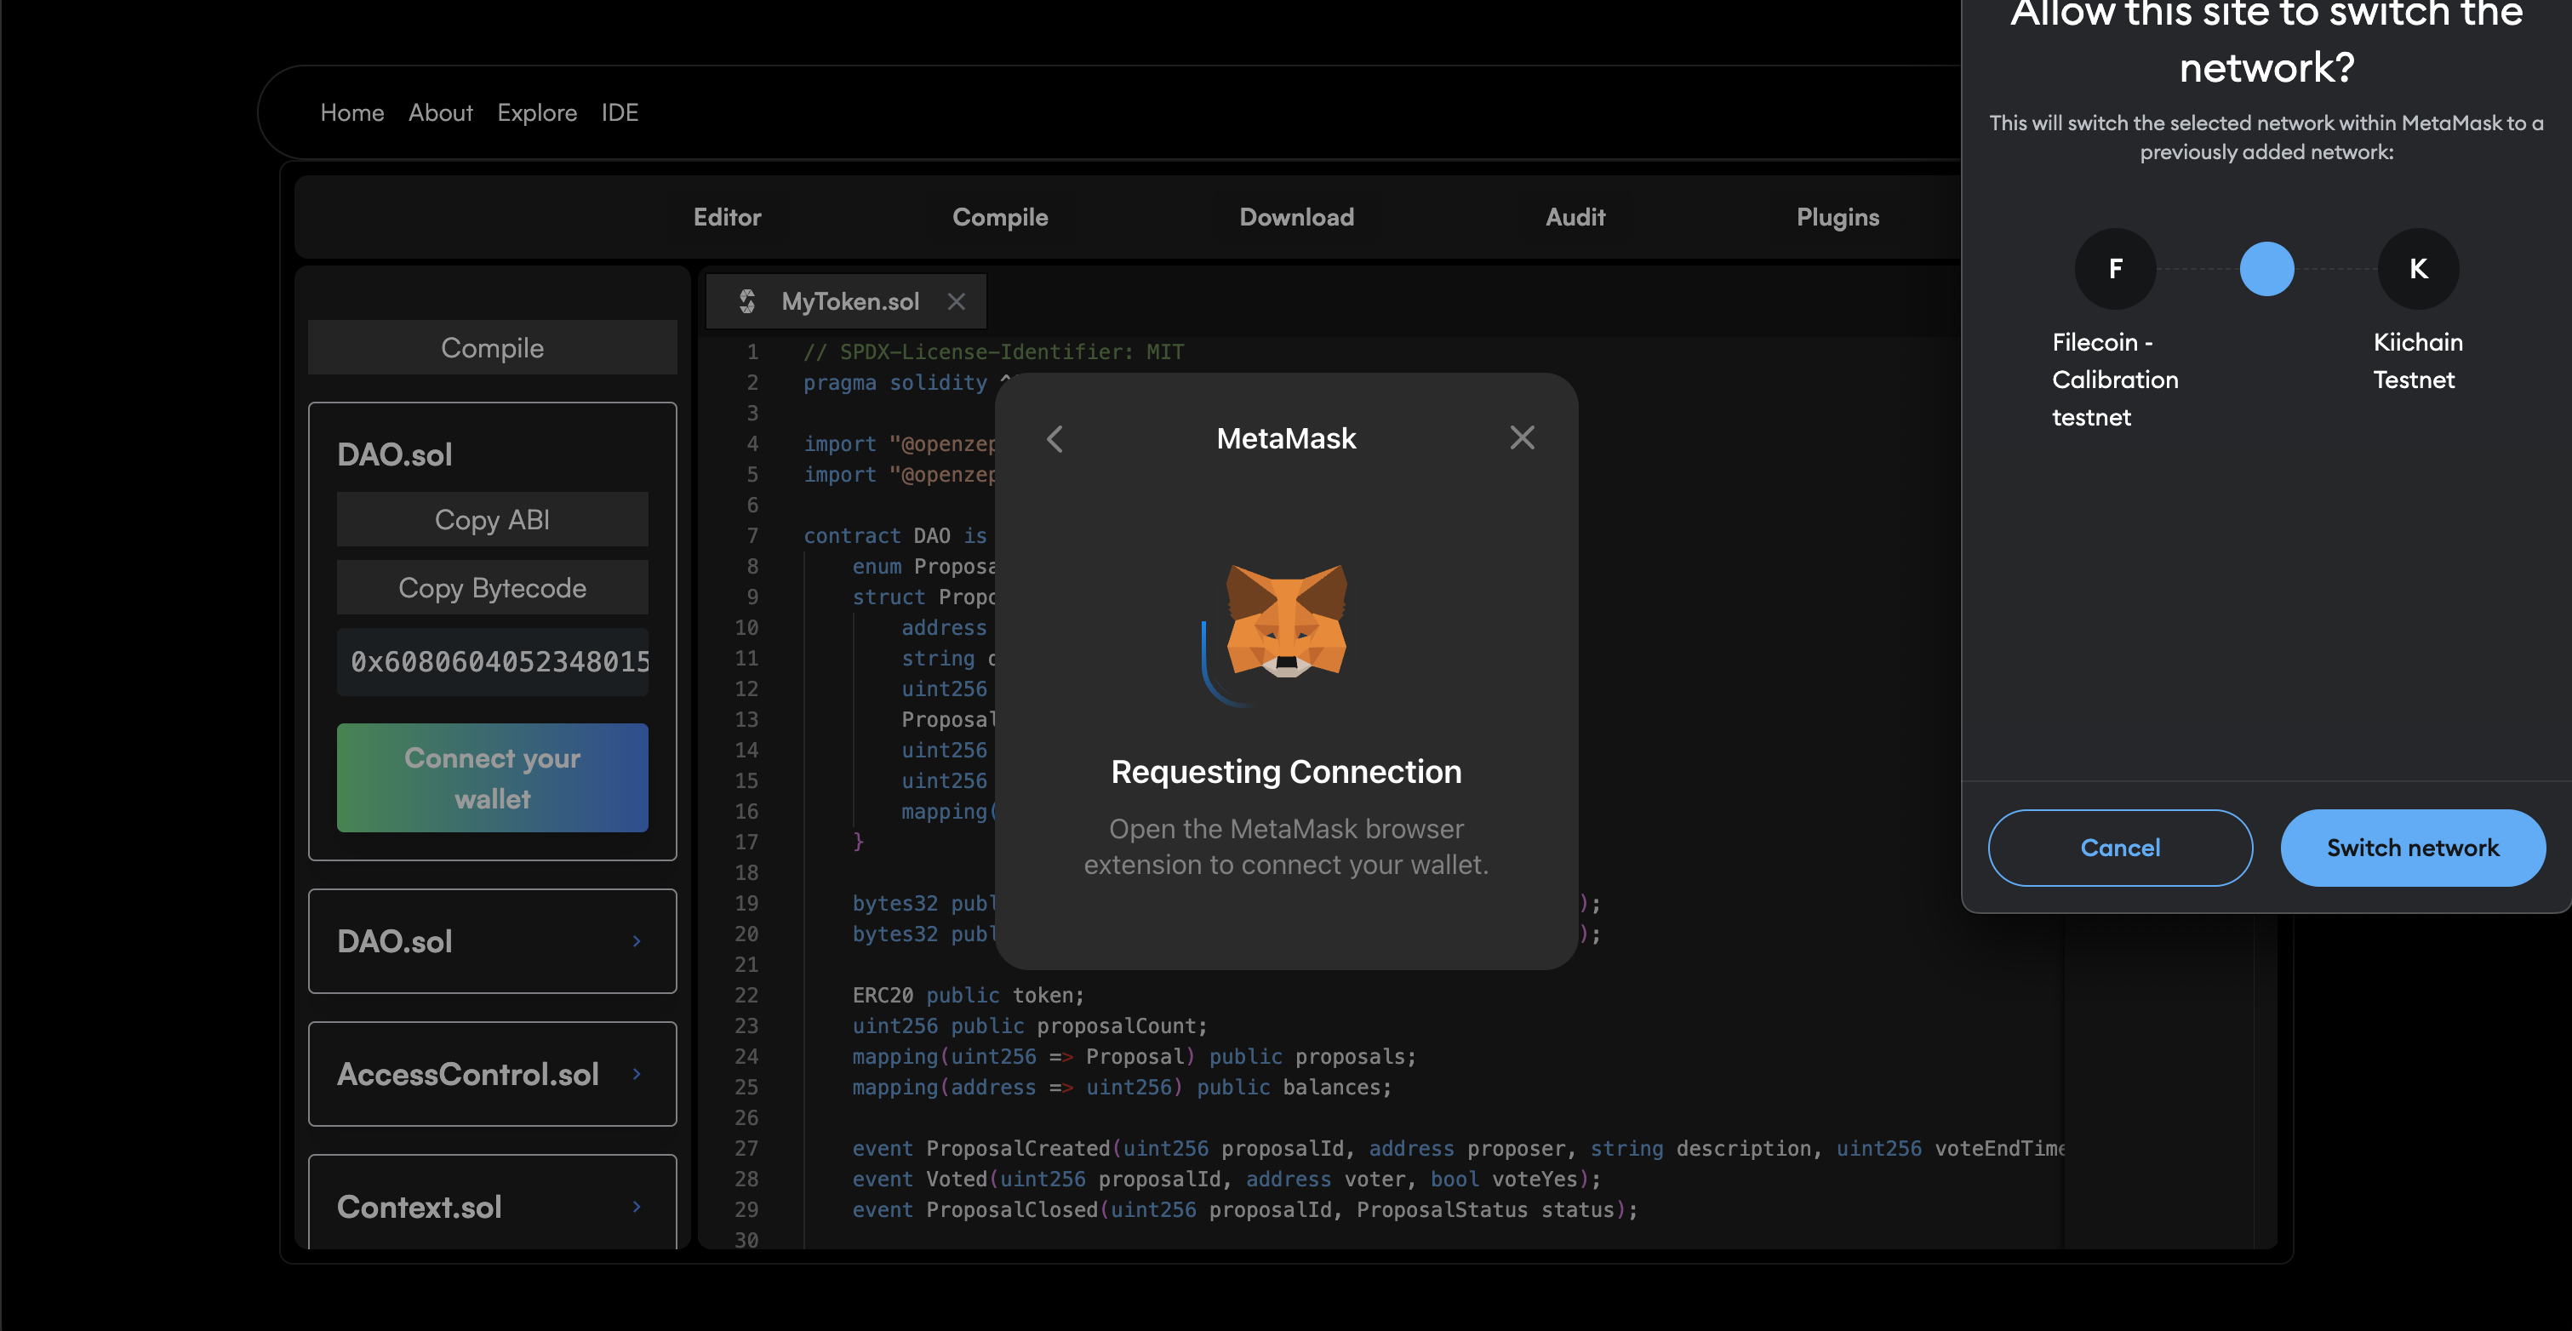Click the Copy ABI button
The image size is (2572, 1331).
point(492,519)
